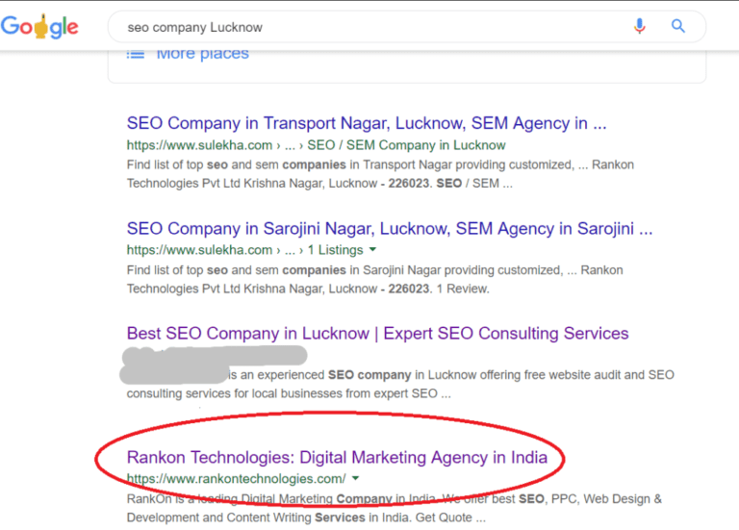
Task: Click the list icon beside More places
Action: (x=137, y=54)
